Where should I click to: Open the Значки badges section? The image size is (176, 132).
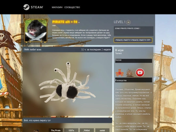[x=134, y=61]
